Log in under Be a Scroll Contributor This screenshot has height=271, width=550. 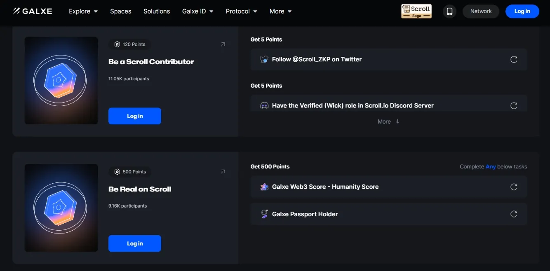[x=134, y=116]
